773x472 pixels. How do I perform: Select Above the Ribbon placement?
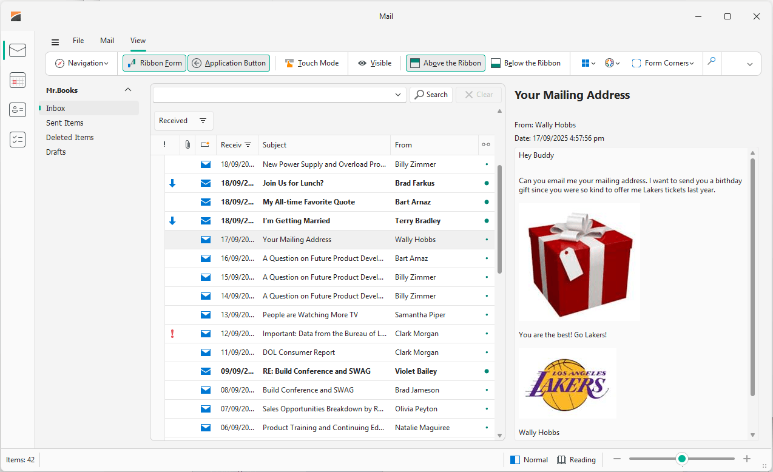(x=445, y=63)
